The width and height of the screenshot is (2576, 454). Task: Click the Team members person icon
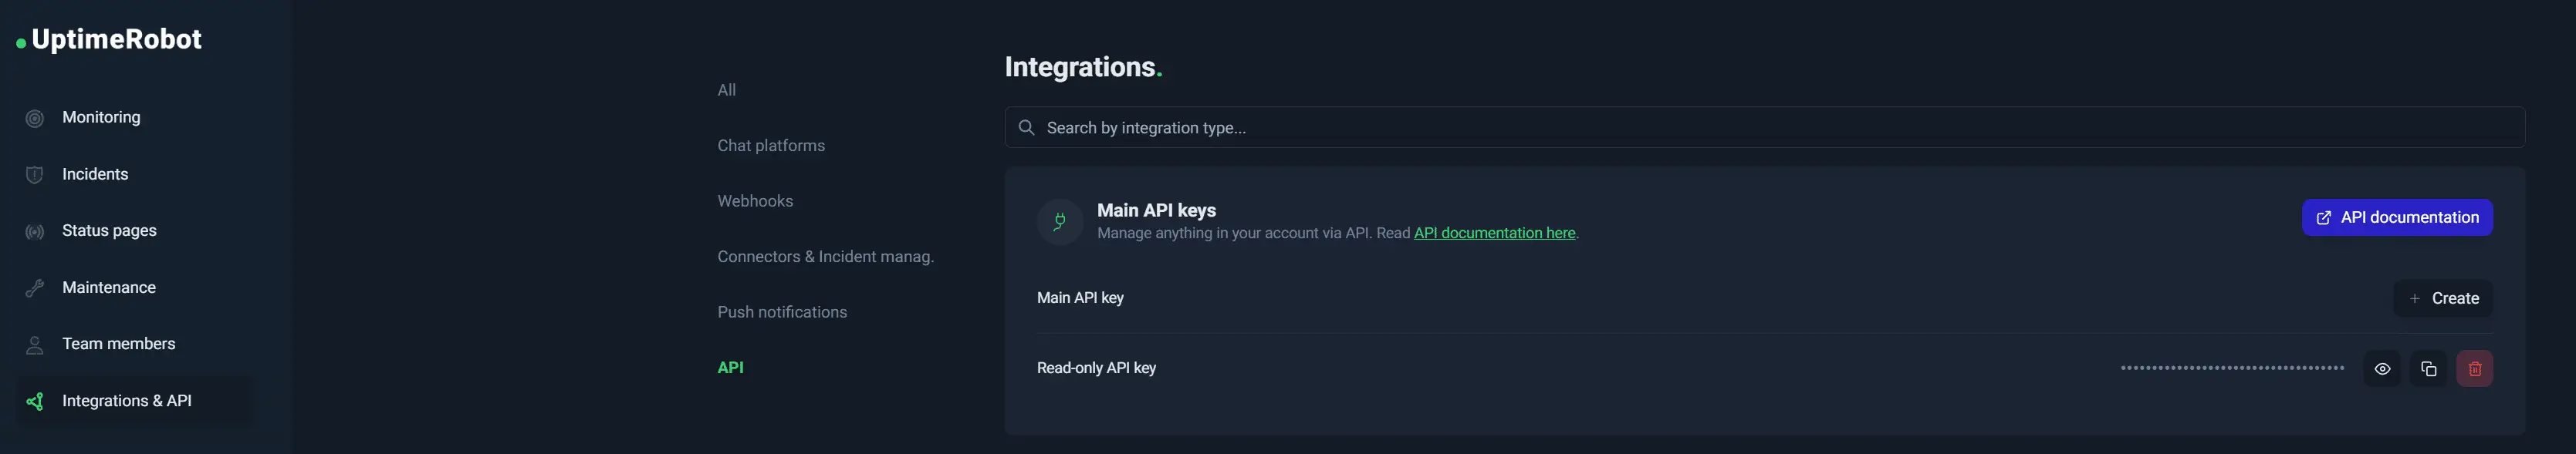(35, 345)
